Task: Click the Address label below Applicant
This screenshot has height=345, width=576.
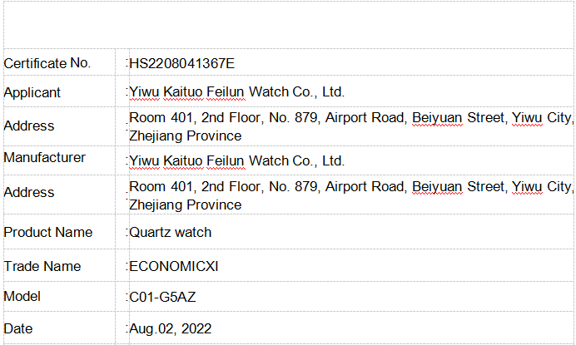Action: (29, 126)
